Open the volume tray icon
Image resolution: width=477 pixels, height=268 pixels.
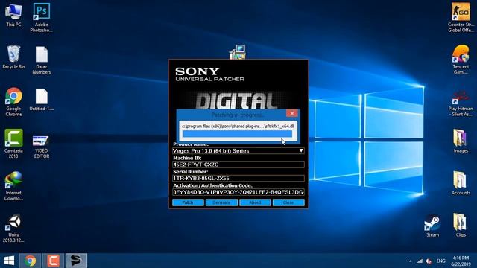point(429,261)
